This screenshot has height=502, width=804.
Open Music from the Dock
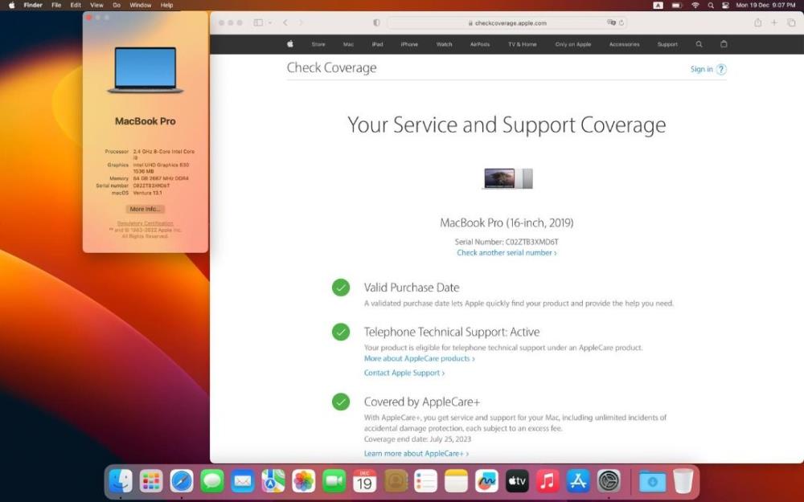[548, 481]
